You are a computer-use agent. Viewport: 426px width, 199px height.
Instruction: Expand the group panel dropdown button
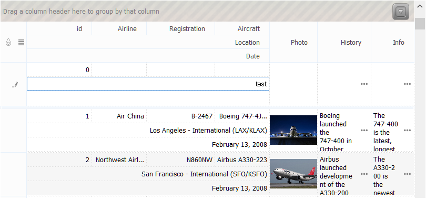pos(401,12)
